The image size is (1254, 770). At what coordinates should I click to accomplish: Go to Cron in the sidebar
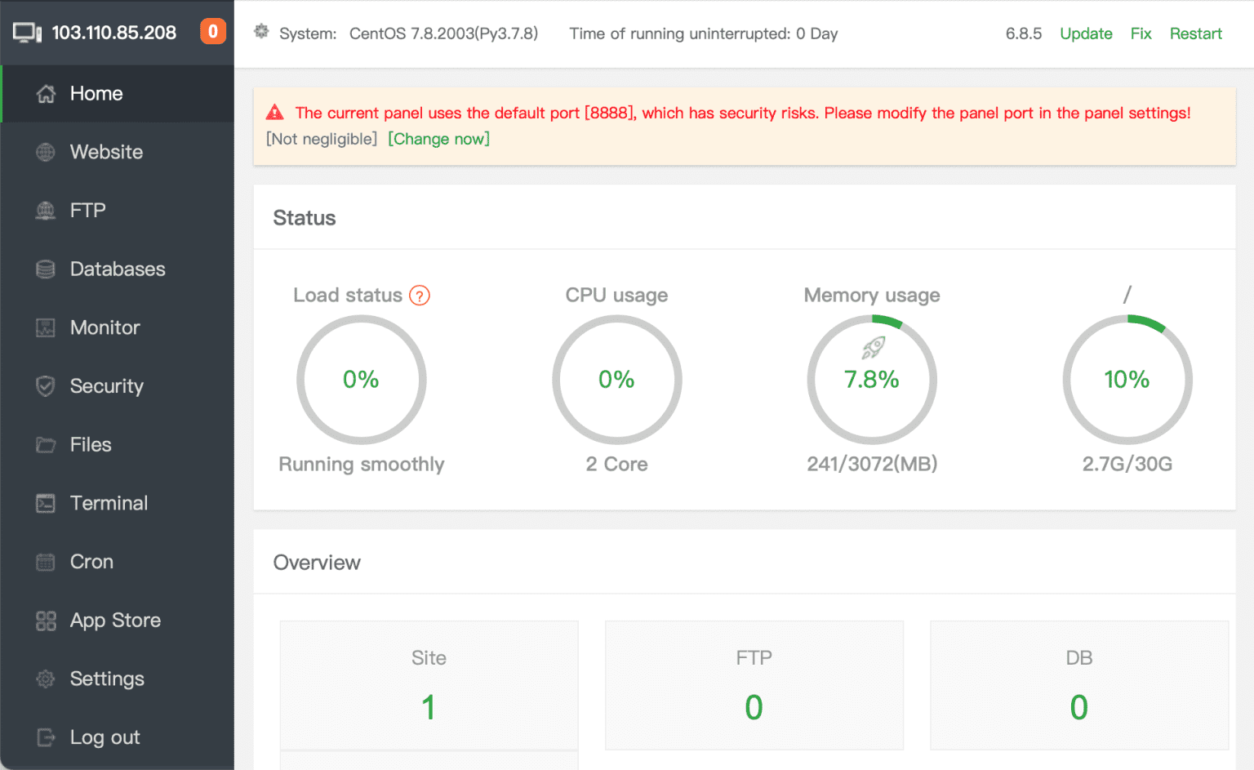(91, 562)
